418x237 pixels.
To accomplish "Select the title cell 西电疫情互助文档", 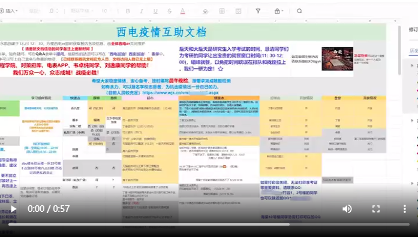I will 161,32.
